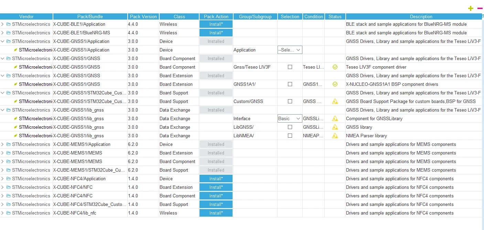Click leaf icon in the GNSS1A1/ component row
The width and height of the screenshot is (484, 230).
point(15,84)
